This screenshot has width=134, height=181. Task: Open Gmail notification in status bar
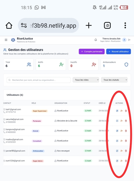coord(44,8)
